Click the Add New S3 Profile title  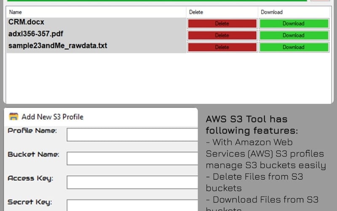52,117
